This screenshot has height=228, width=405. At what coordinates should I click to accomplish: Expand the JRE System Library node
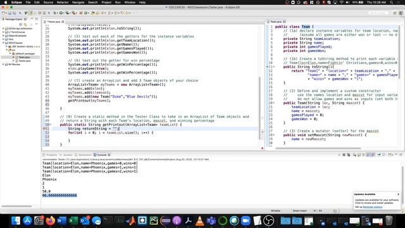(x=7, y=46)
